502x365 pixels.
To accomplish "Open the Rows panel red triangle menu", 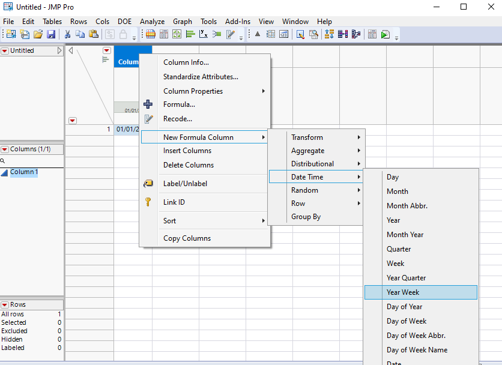I will (x=5, y=304).
